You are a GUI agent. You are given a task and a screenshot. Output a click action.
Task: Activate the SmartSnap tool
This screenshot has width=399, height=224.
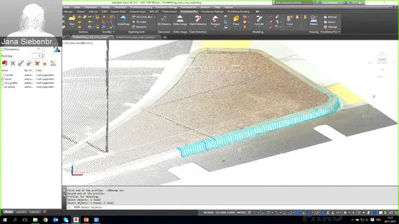123,21
